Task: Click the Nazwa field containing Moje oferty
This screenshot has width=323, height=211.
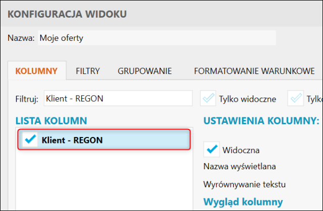Action: tap(156, 38)
